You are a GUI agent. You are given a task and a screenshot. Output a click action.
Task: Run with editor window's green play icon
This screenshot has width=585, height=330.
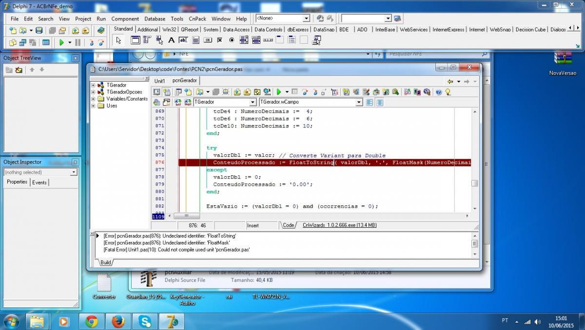tap(279, 92)
